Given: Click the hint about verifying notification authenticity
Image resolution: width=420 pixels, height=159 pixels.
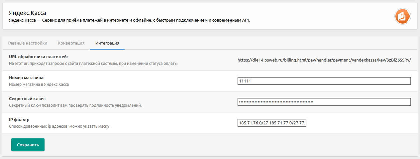Looking at the screenshot, I should (75, 105).
